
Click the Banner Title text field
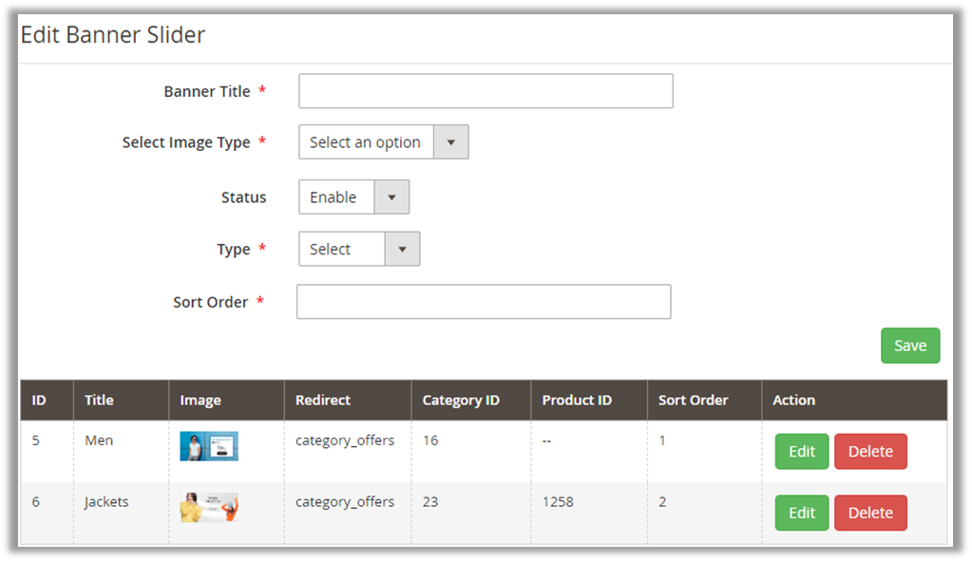pyautogui.click(x=486, y=91)
